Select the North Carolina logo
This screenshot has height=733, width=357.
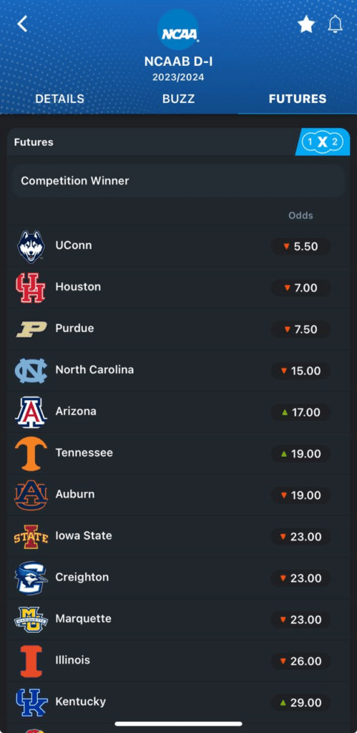(x=31, y=371)
